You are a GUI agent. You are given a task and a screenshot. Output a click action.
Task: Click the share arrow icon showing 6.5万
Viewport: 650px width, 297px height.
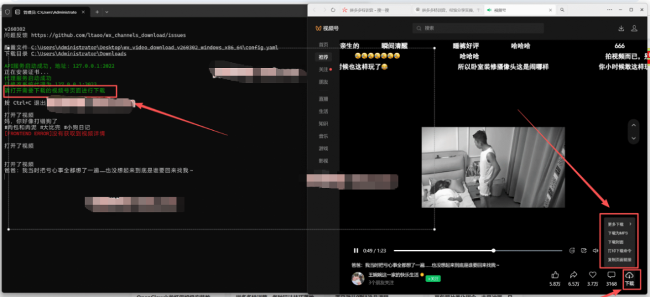tap(574, 275)
